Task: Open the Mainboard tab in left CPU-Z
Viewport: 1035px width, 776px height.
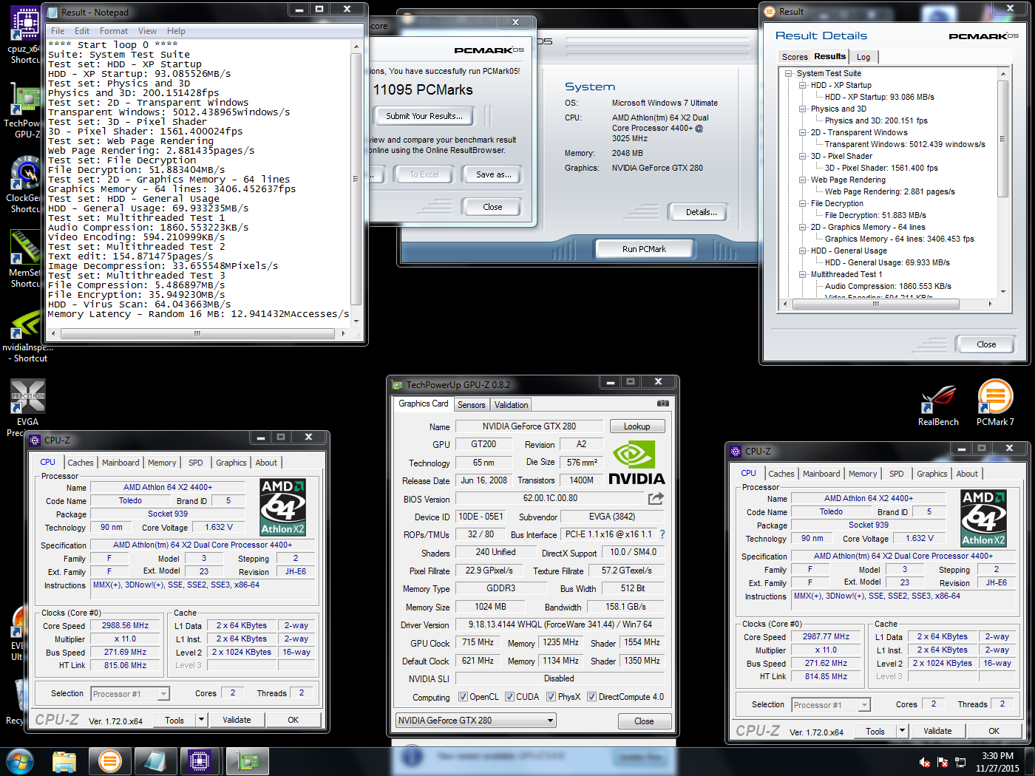Action: 121,463
